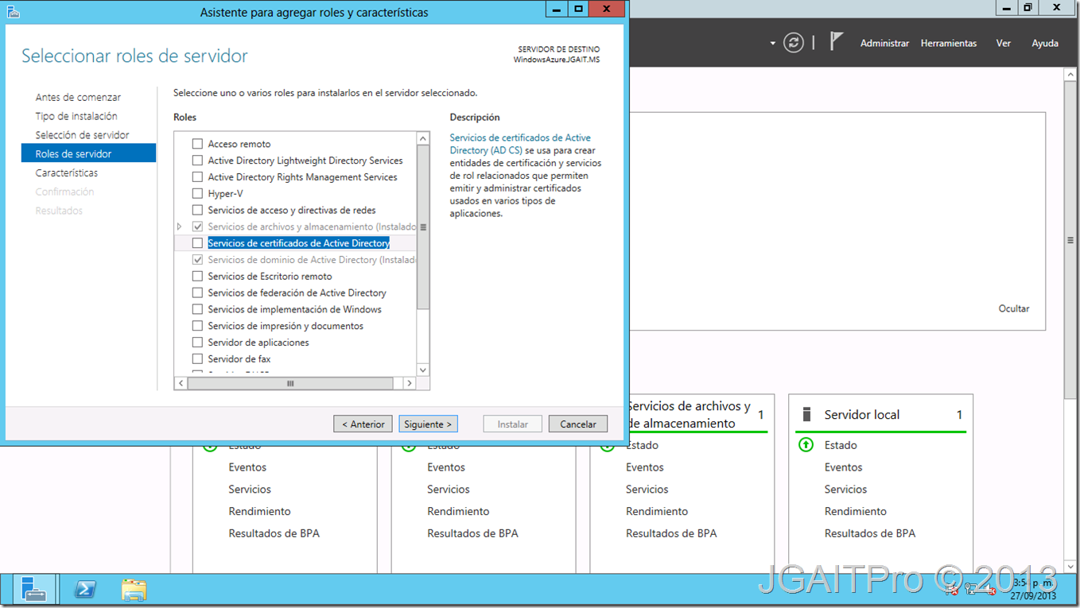Minimize the Server Manager window
The height and width of the screenshot is (608, 1080).
[x=1006, y=8]
